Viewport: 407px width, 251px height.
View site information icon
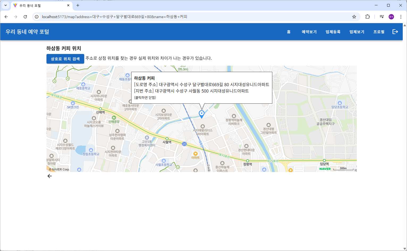click(x=37, y=17)
